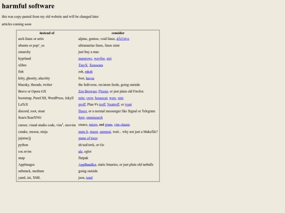This screenshot has height=213, width=285.
Task: Open the TinyX link
Action: (83, 65)
